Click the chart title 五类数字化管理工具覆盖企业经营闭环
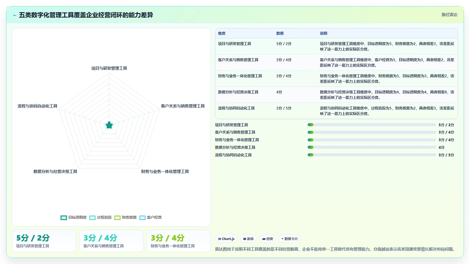 tap(86, 15)
